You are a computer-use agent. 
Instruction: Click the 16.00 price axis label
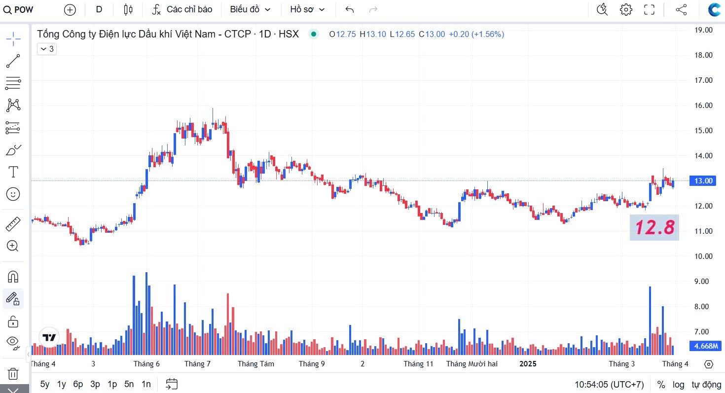[703, 105]
